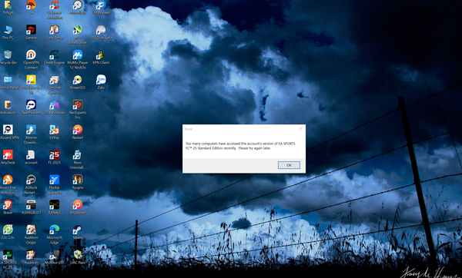Select the MSI Afterburner shortcut
This screenshot has height=278, width=462.
78,35
